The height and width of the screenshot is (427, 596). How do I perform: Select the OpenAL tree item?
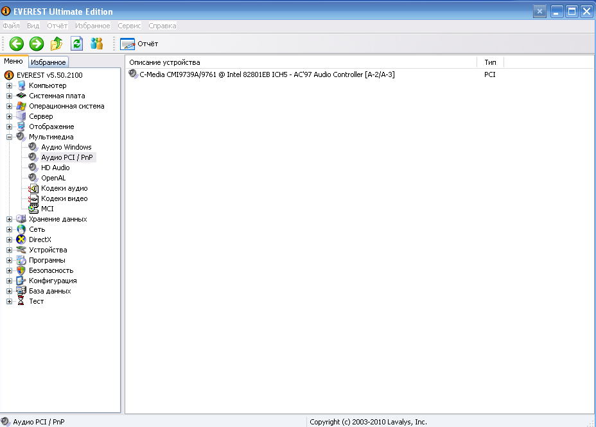[53, 178]
